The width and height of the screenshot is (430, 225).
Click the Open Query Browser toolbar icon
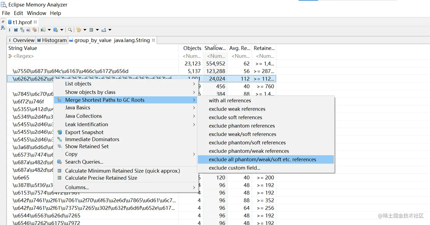tap(56, 30)
